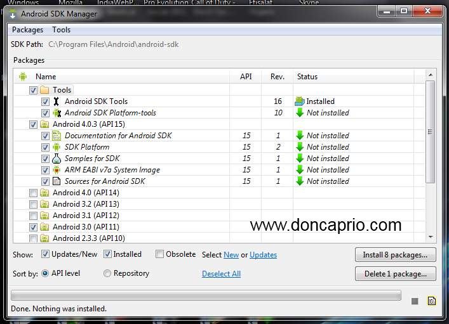Check the Android 4.0 (API 14) checkbox
Screen dimensions: 449x324
(33, 193)
